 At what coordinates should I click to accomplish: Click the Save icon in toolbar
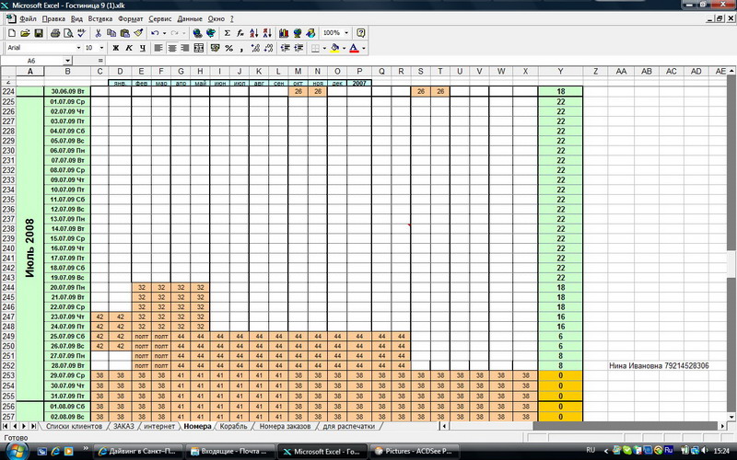(x=40, y=33)
